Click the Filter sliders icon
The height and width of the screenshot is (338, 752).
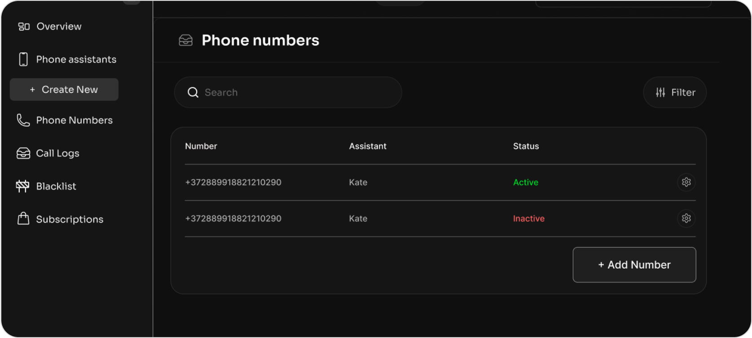click(x=660, y=92)
